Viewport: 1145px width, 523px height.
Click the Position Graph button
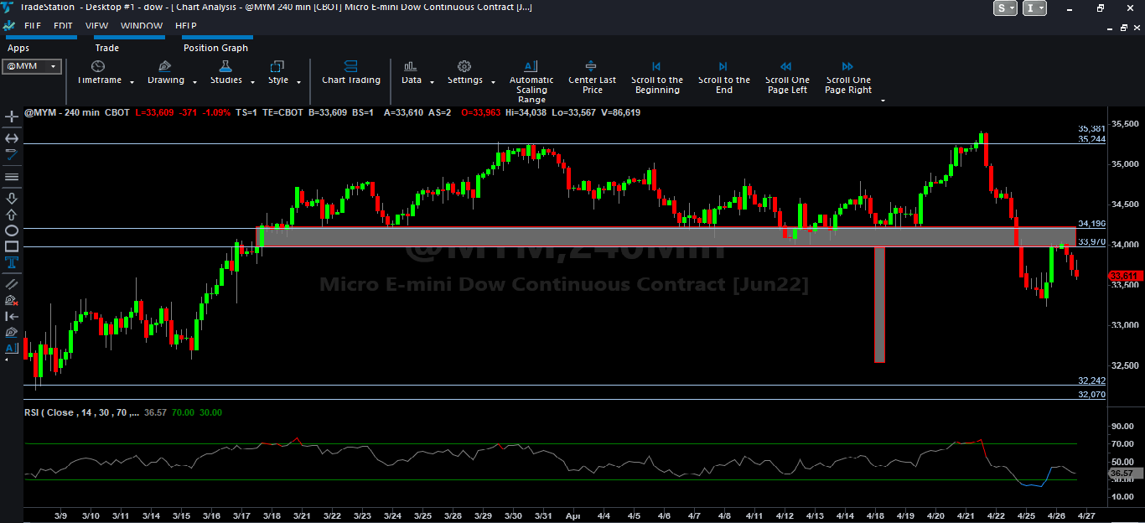[215, 48]
